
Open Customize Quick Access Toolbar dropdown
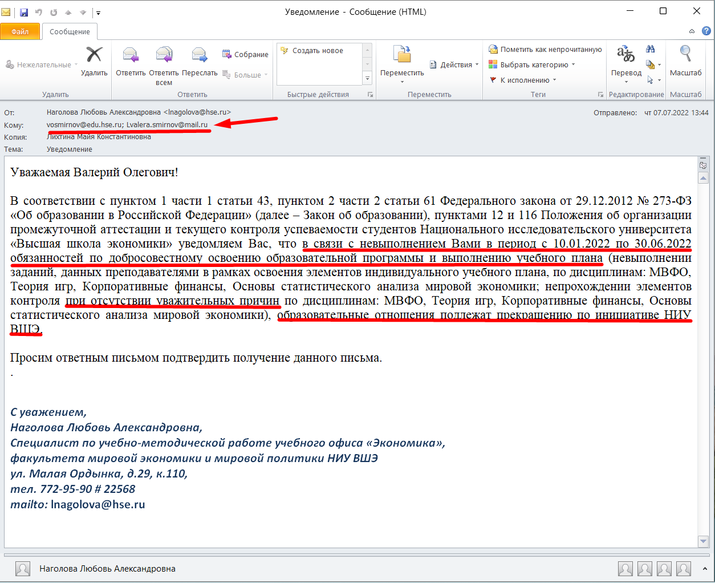coord(98,12)
